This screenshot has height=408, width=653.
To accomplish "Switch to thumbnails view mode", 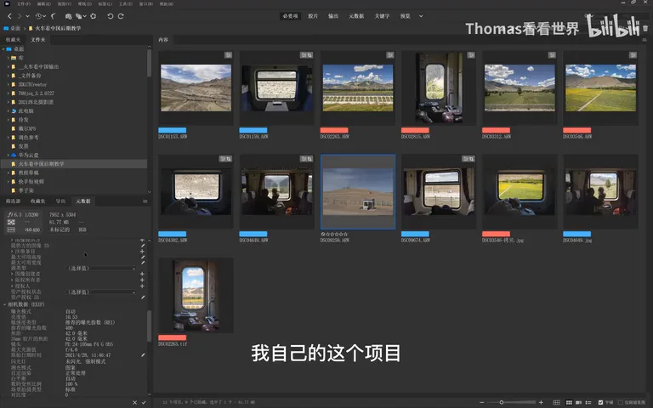I will coord(569,402).
